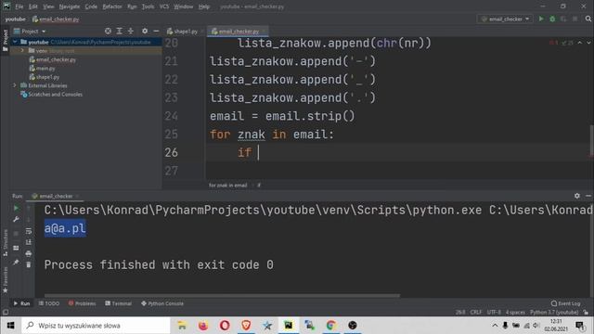Change 4 spaces indent setting
594x334 pixels.
[515, 313]
